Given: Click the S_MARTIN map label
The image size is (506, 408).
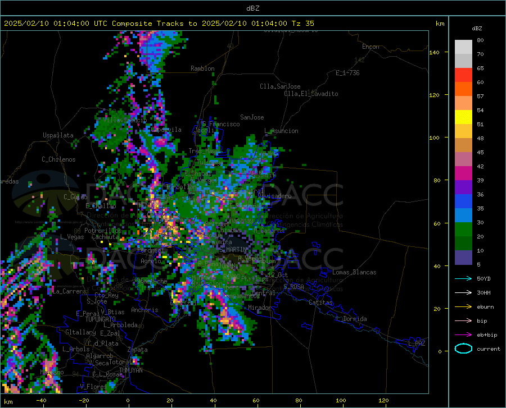Looking at the screenshot, I should (x=233, y=250).
